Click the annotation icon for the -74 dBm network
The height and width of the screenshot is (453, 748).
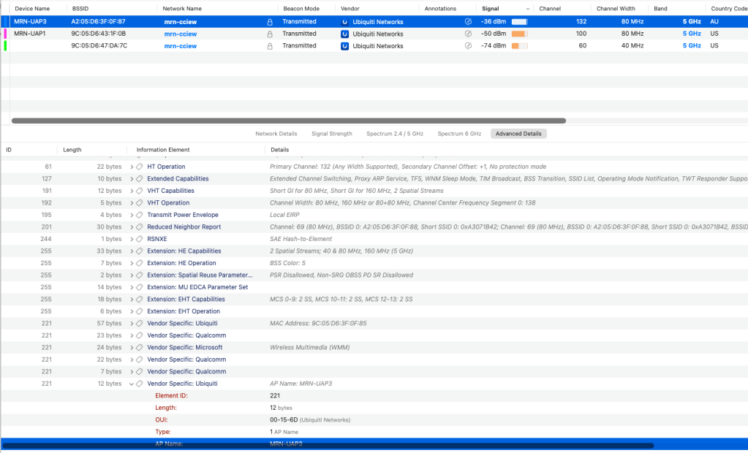(x=468, y=46)
